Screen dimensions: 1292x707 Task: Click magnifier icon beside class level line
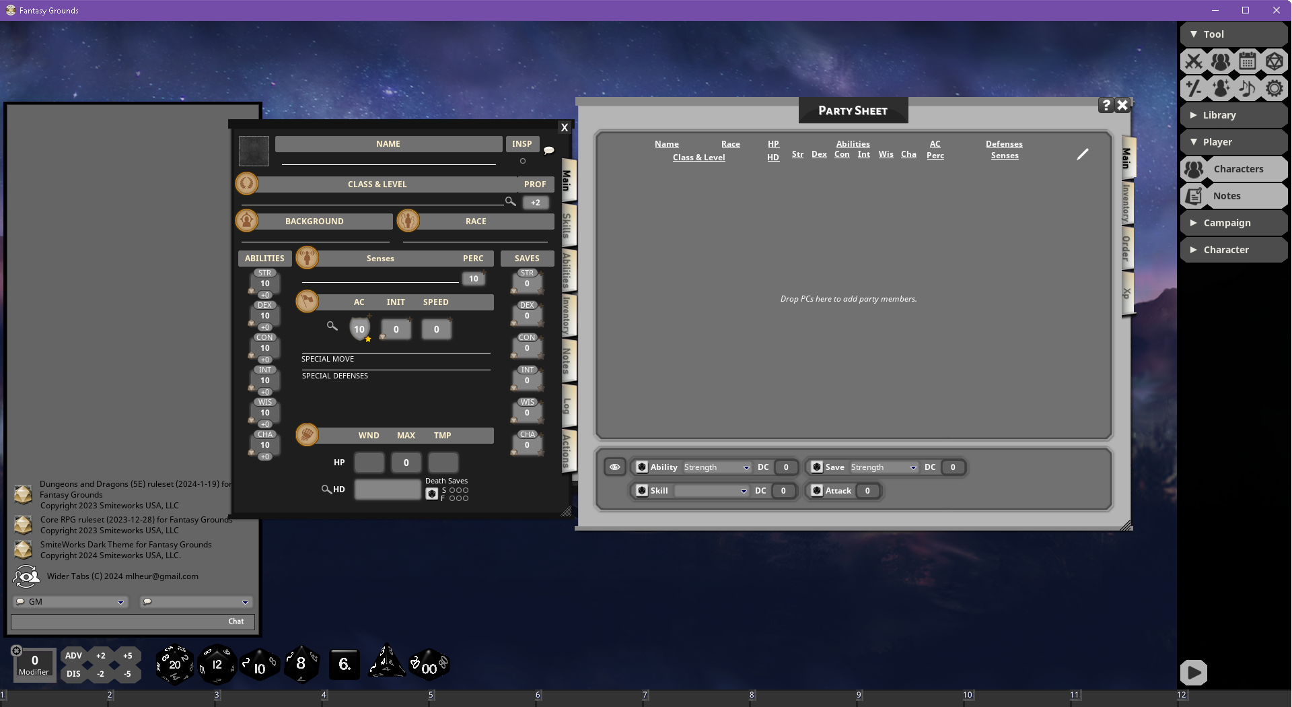tap(511, 201)
